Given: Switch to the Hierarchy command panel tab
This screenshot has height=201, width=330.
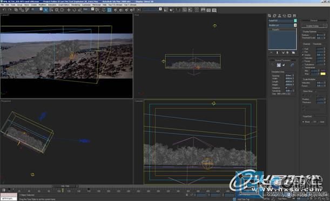Looking at the screenshot, I should (x=279, y=16).
